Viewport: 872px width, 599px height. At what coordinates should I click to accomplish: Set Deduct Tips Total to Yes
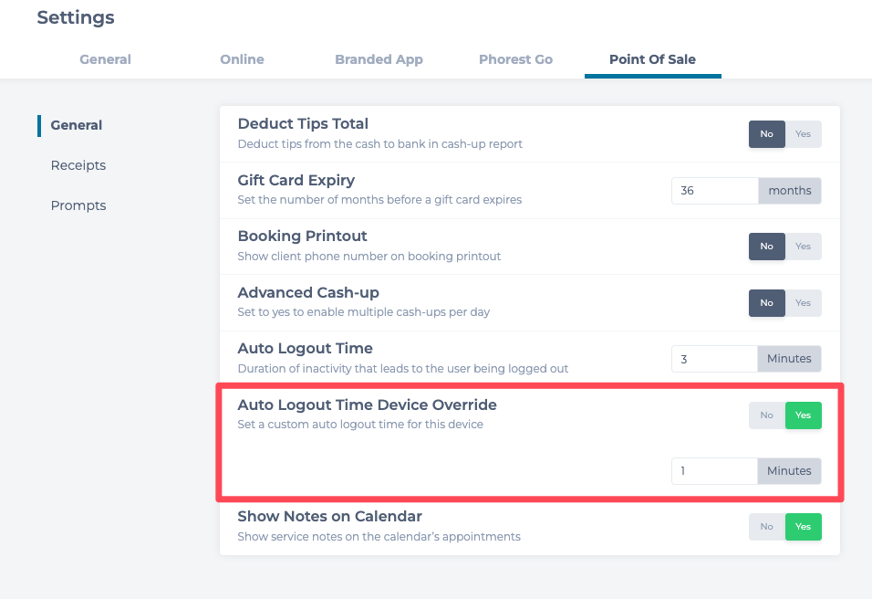click(803, 134)
